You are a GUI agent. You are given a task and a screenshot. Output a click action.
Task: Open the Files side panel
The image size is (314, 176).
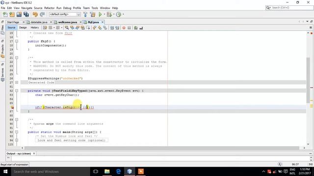(2, 29)
